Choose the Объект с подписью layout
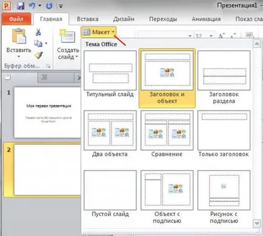 tap(167, 197)
